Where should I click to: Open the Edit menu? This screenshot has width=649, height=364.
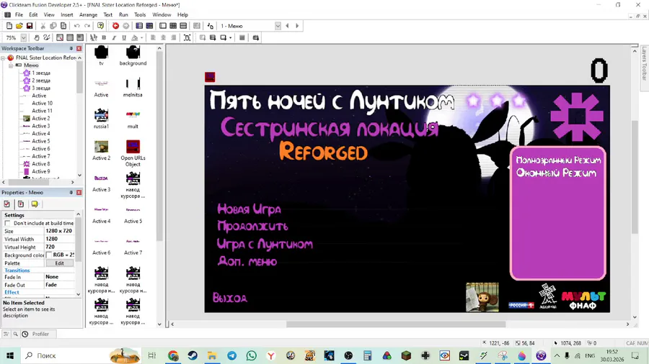pyautogui.click(x=33, y=14)
